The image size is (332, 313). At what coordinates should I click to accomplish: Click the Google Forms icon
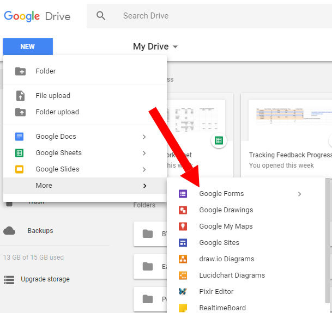pos(183,193)
